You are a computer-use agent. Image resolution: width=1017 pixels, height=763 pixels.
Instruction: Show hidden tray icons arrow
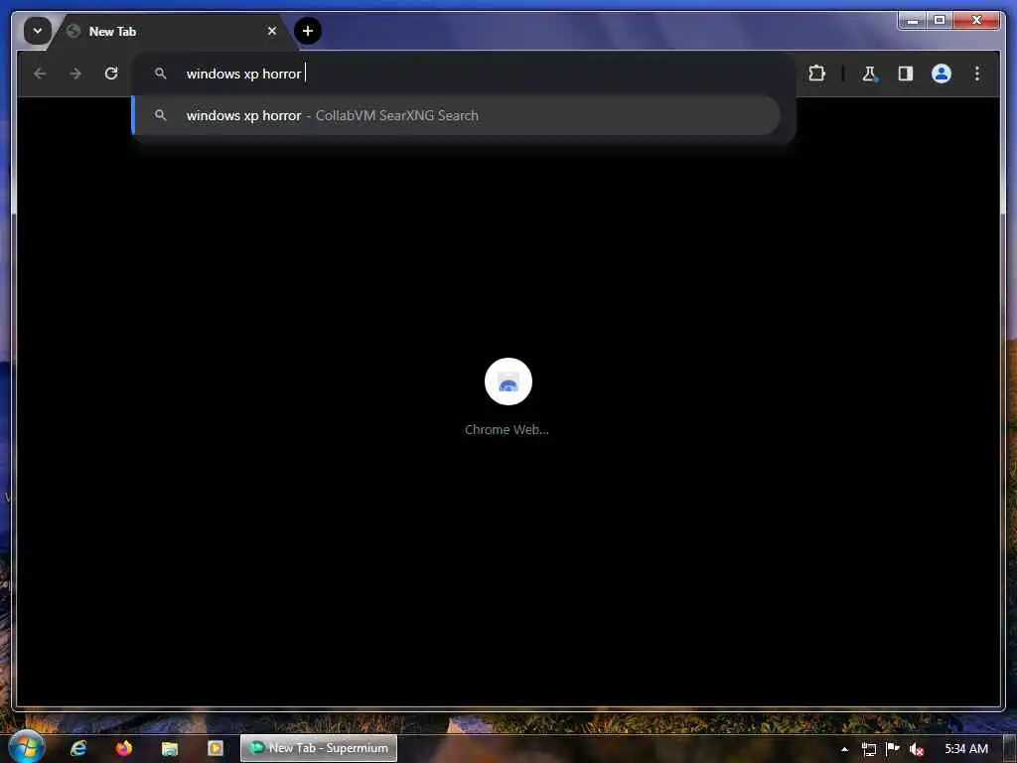tap(844, 749)
